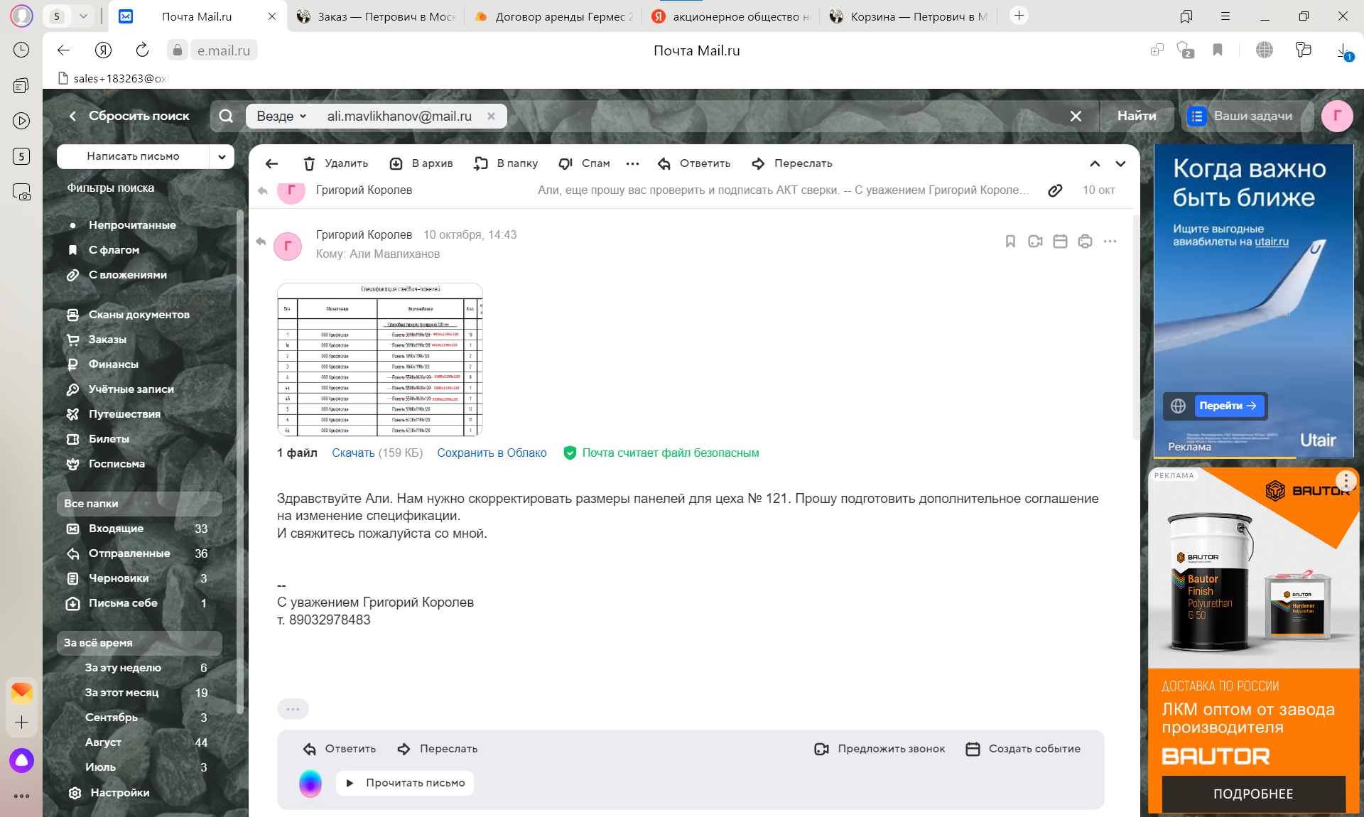Click 'Ответить' in the top toolbar
This screenshot has height=817, width=1364.
[x=694, y=163]
